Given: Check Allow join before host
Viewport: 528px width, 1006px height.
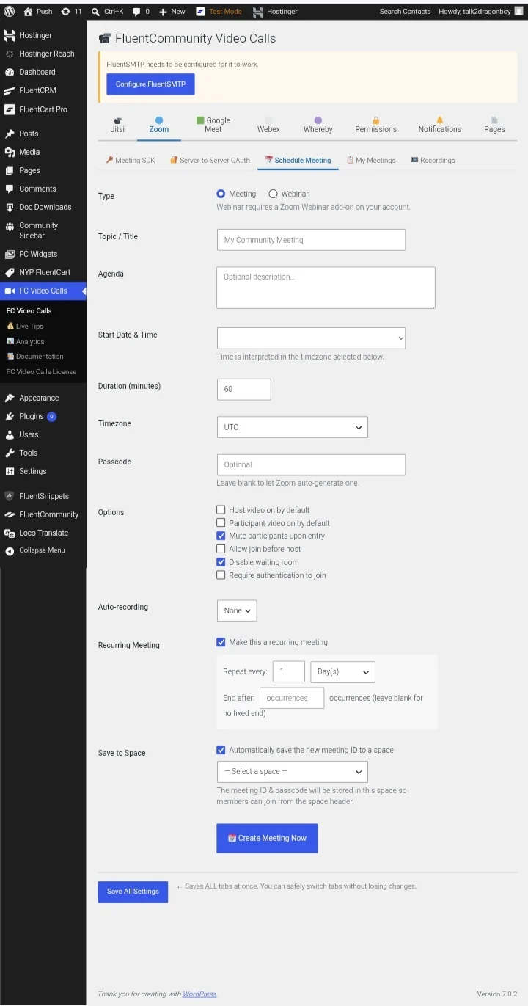Looking at the screenshot, I should [x=221, y=549].
